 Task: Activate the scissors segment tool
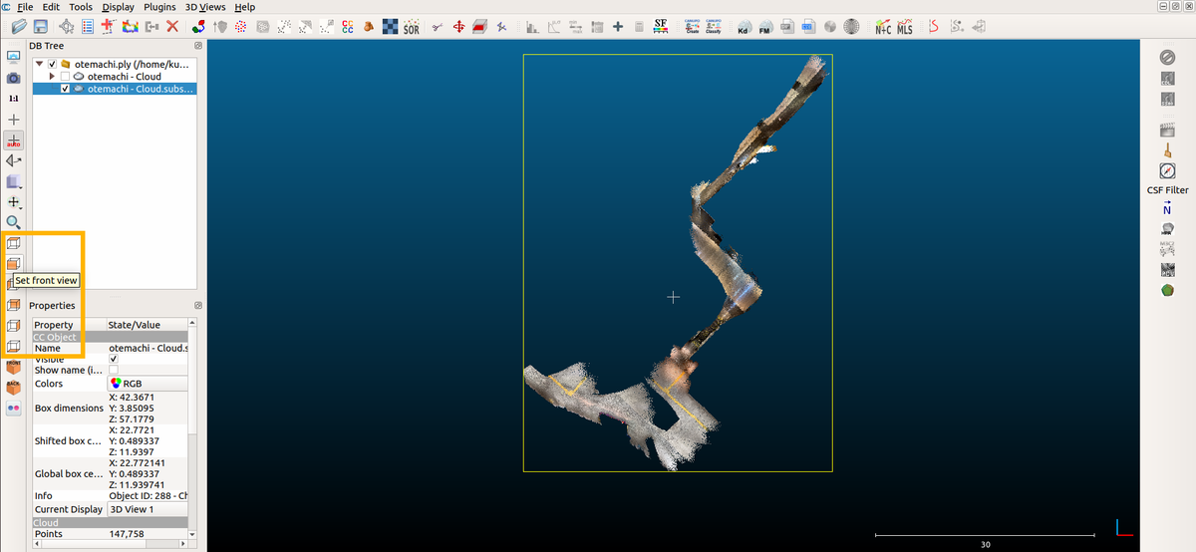pos(437,27)
